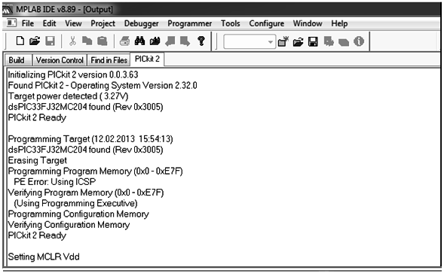Open the Programmer menu
This screenshot has height=273, width=444.
[189, 24]
